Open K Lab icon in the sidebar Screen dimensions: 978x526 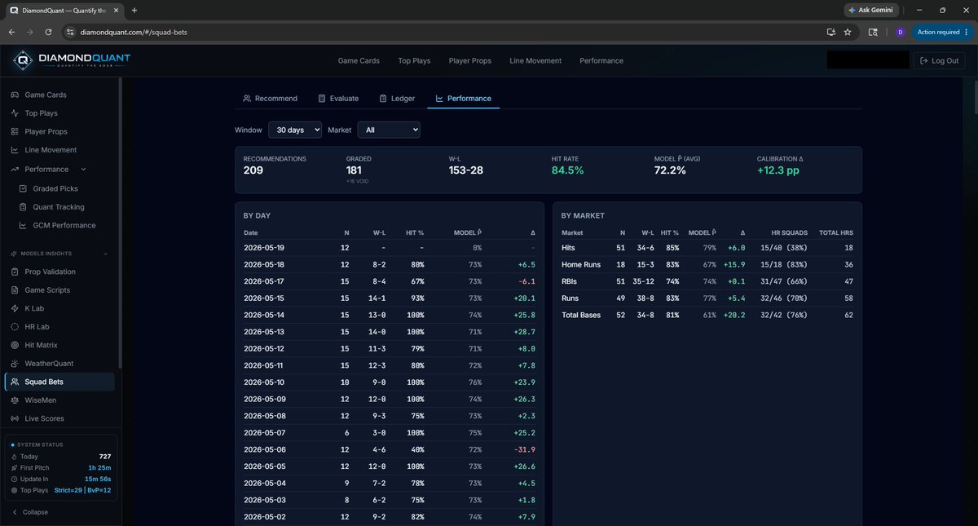coord(15,308)
